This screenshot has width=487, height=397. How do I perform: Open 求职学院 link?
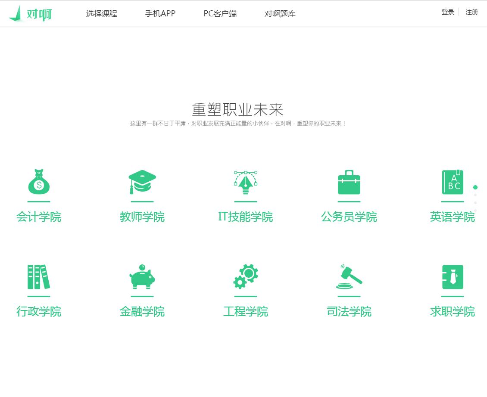click(x=453, y=311)
